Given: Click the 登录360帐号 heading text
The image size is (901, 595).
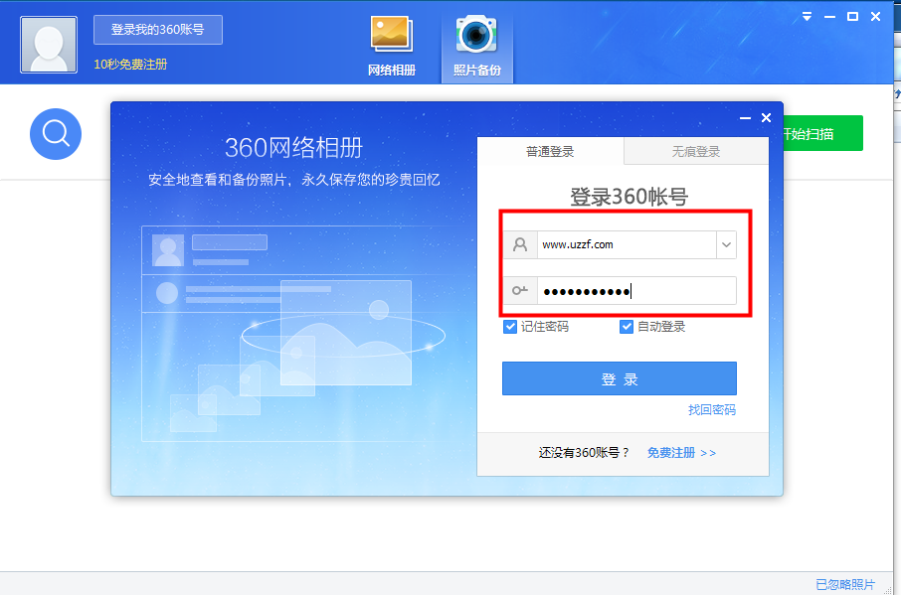Looking at the screenshot, I should tap(629, 197).
